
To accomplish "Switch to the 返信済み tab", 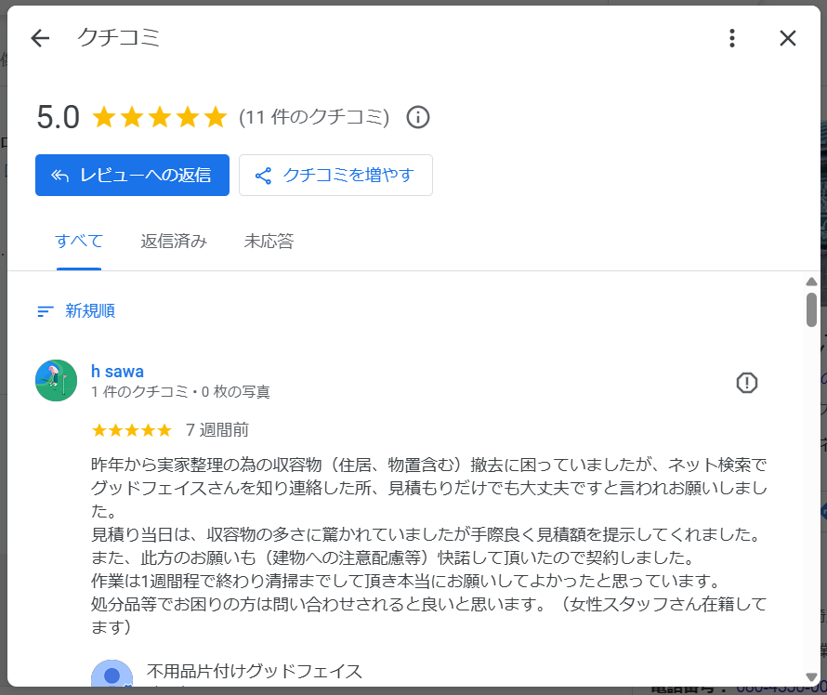I will [x=174, y=242].
